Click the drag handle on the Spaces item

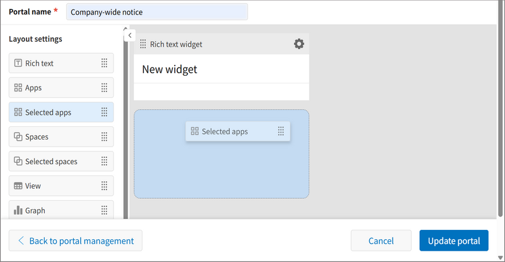tap(104, 137)
